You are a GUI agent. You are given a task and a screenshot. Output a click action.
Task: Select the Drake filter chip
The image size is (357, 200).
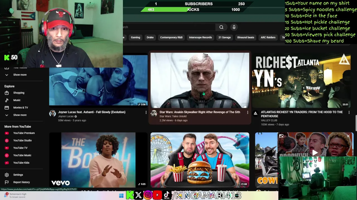click(150, 37)
